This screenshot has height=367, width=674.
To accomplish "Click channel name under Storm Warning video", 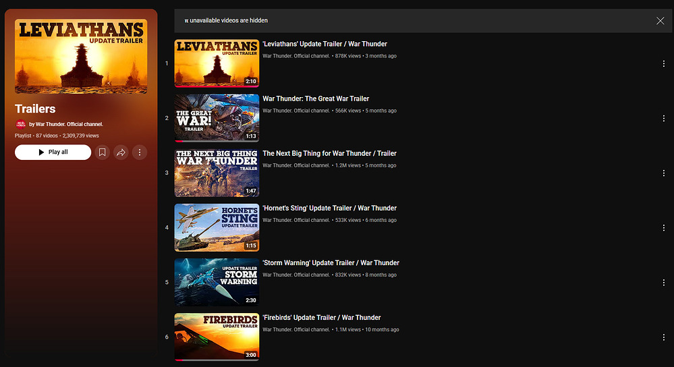I will pos(296,275).
